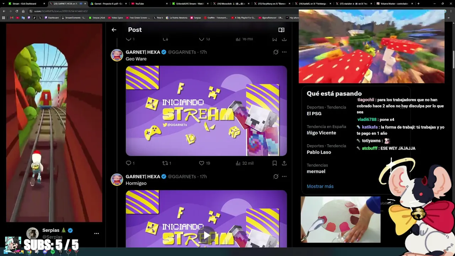Click the address bar URL
Screen dimensions: 455x256
coord(61,11)
